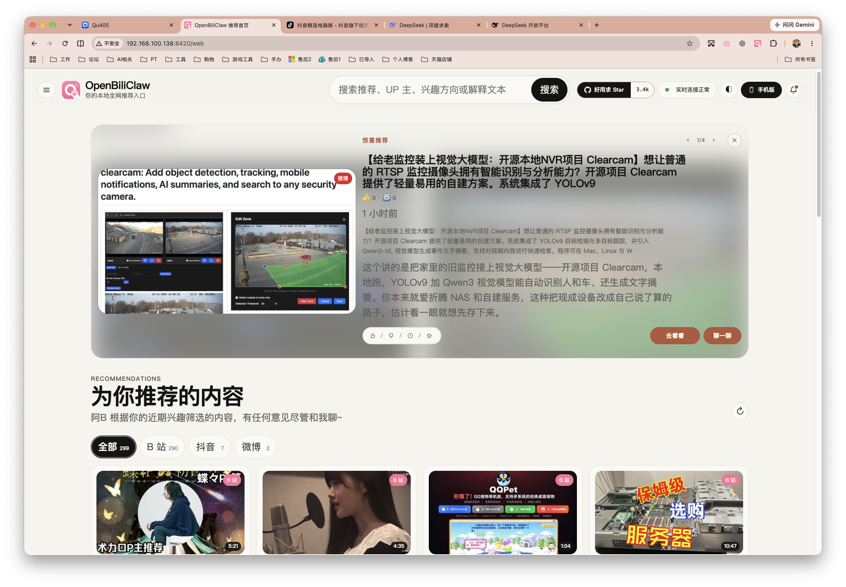This screenshot has height=587, width=846.
Task: Click the Clearcam featured preview image
Action: (x=227, y=241)
